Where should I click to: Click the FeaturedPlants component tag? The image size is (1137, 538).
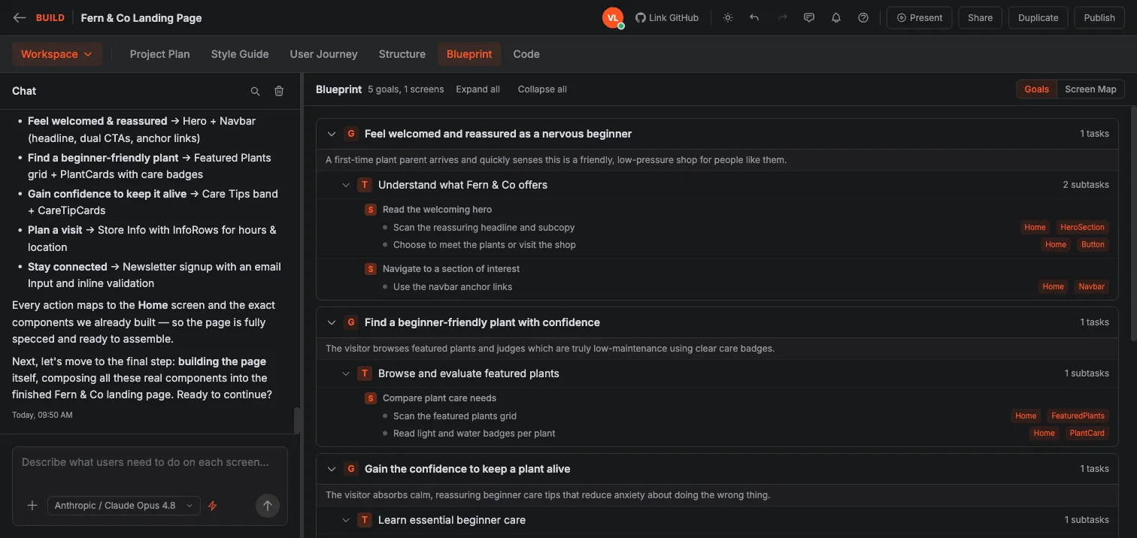(x=1078, y=416)
